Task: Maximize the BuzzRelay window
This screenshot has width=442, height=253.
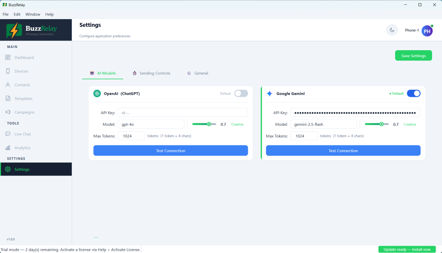Action: [x=420, y=5]
